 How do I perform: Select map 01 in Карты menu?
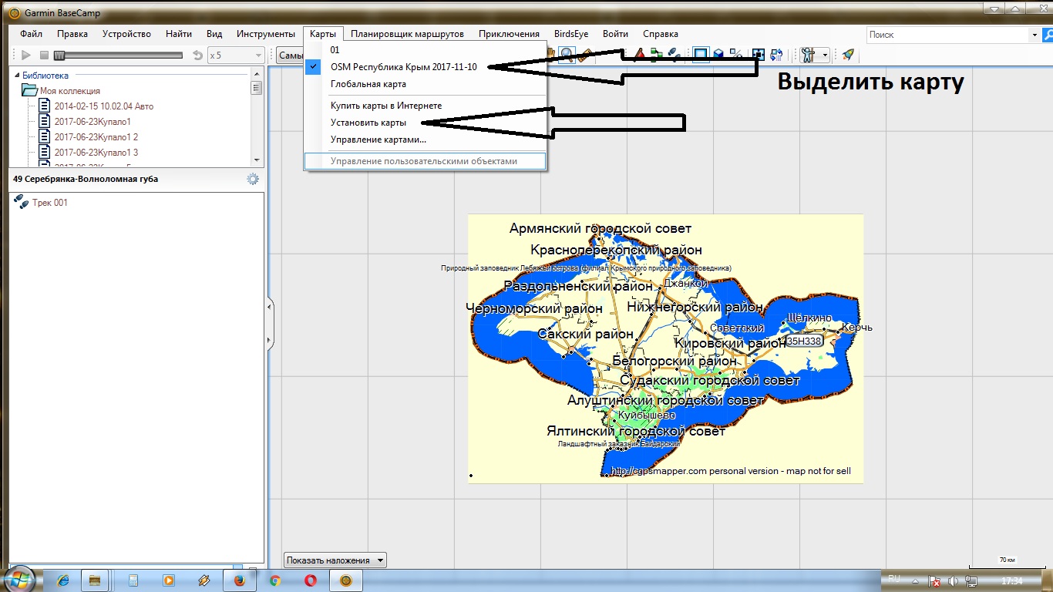pos(335,50)
